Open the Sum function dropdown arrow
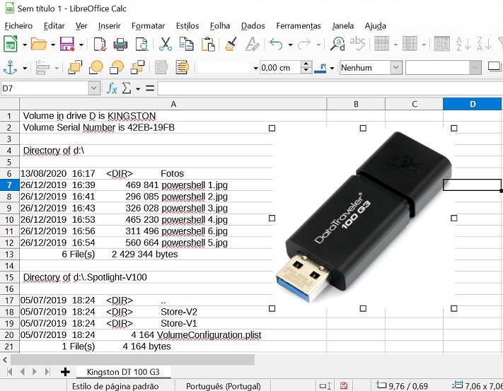The width and height of the screenshot is (503, 391). pyautogui.click(x=138, y=89)
